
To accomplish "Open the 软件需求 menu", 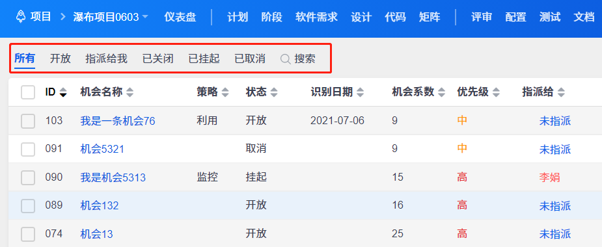I will pos(317,18).
